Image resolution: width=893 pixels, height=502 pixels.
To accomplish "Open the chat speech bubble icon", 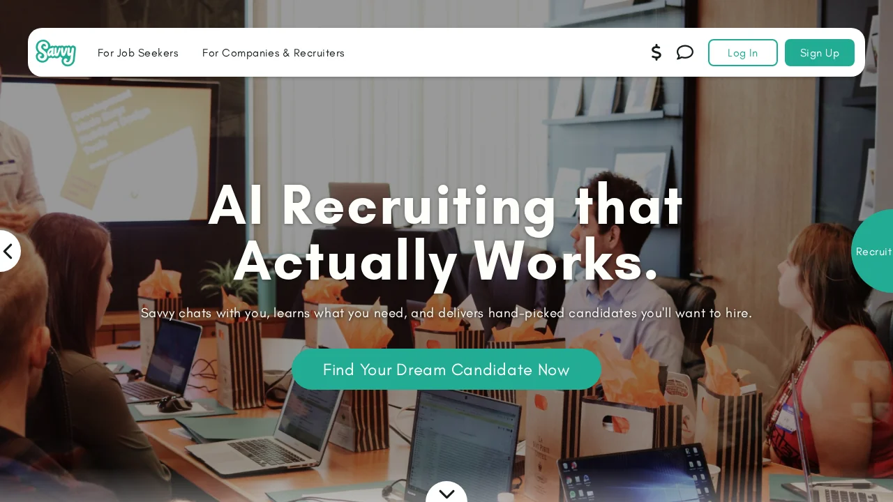I will [685, 52].
